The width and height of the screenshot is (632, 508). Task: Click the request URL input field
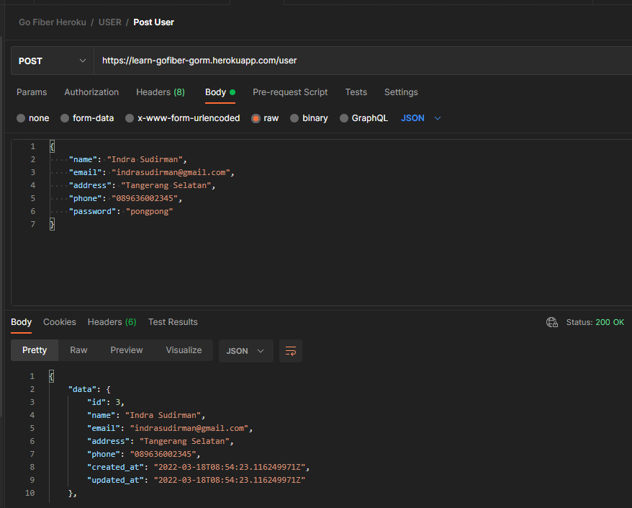(x=360, y=61)
